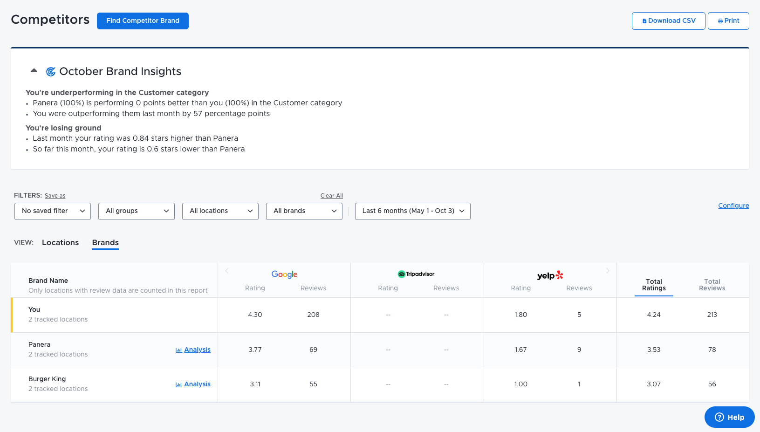This screenshot has width=760, height=432.
Task: Click the Brand Name column header
Action: [48, 281]
